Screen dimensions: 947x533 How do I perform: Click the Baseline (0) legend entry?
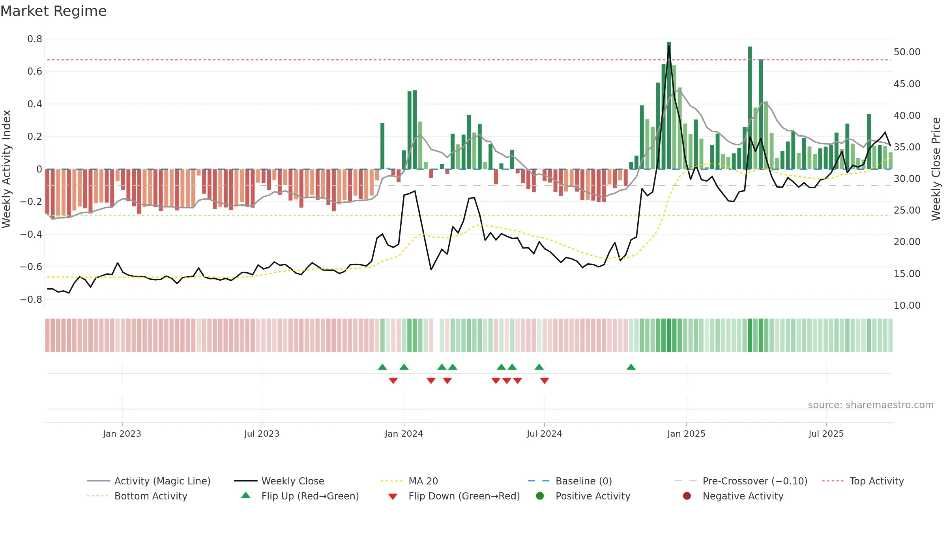[570, 481]
